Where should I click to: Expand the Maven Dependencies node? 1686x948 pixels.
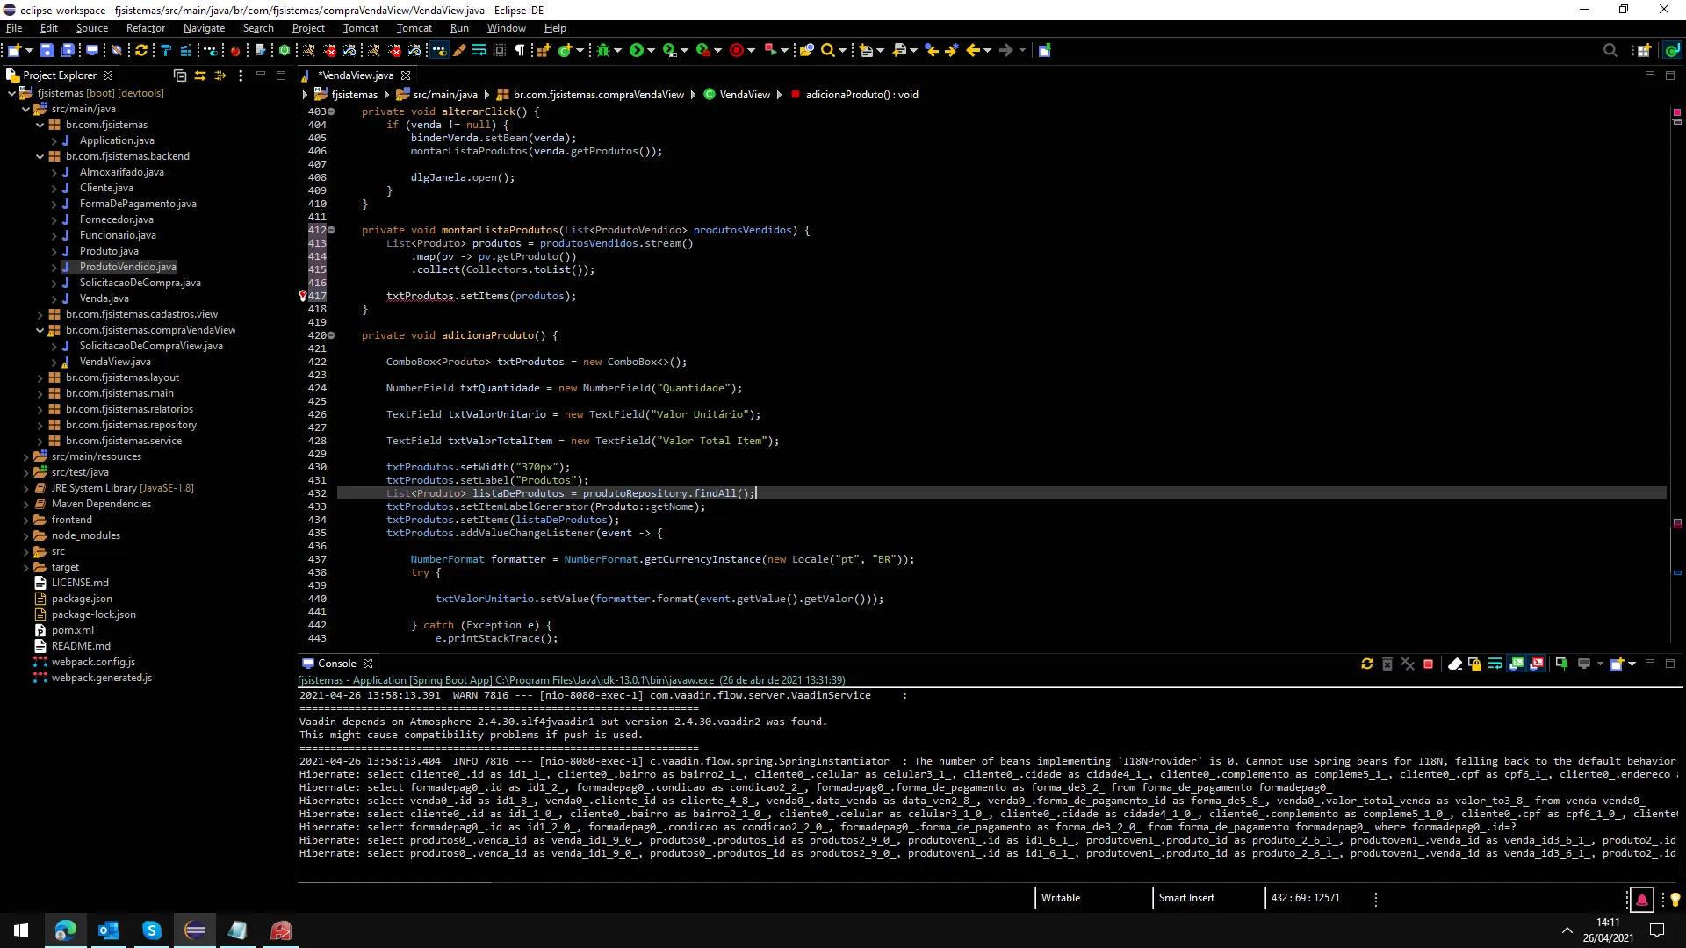pyautogui.click(x=26, y=504)
